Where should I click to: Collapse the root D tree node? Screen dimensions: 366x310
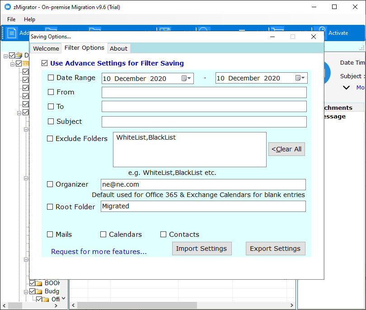tap(5, 56)
